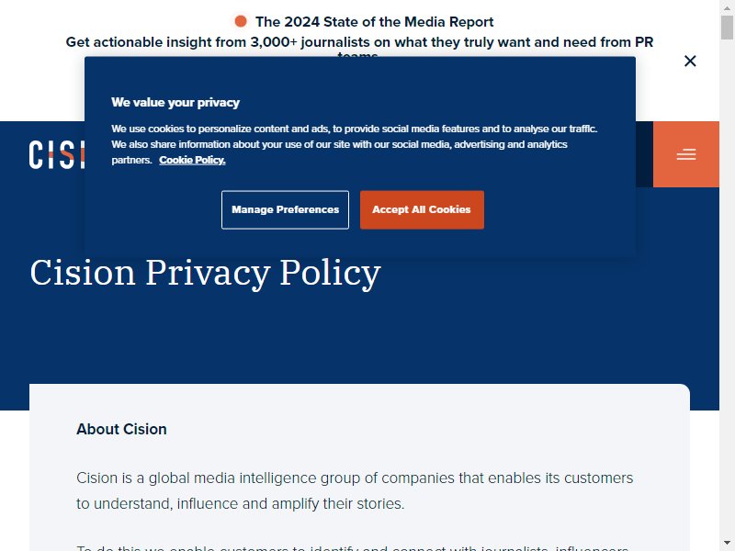This screenshot has height=551, width=735.
Task: Click the About Cision heading
Action: pos(121,429)
